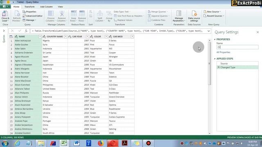
Task: Open the New Source dropdown
Action: tap(212, 12)
